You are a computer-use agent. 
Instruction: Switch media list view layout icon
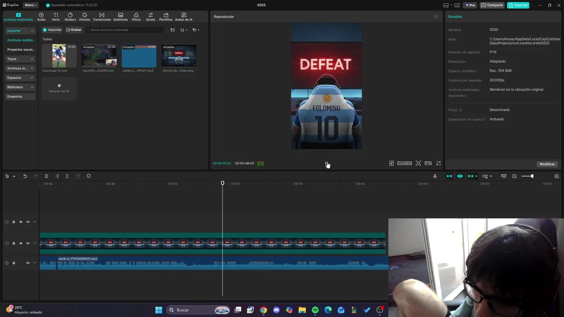[173, 30]
